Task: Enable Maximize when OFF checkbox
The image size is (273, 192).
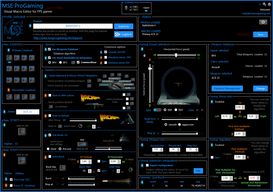Action: (106, 57)
